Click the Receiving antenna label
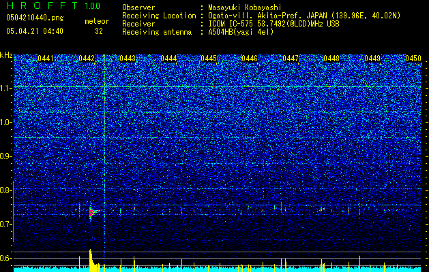 (x=157, y=32)
